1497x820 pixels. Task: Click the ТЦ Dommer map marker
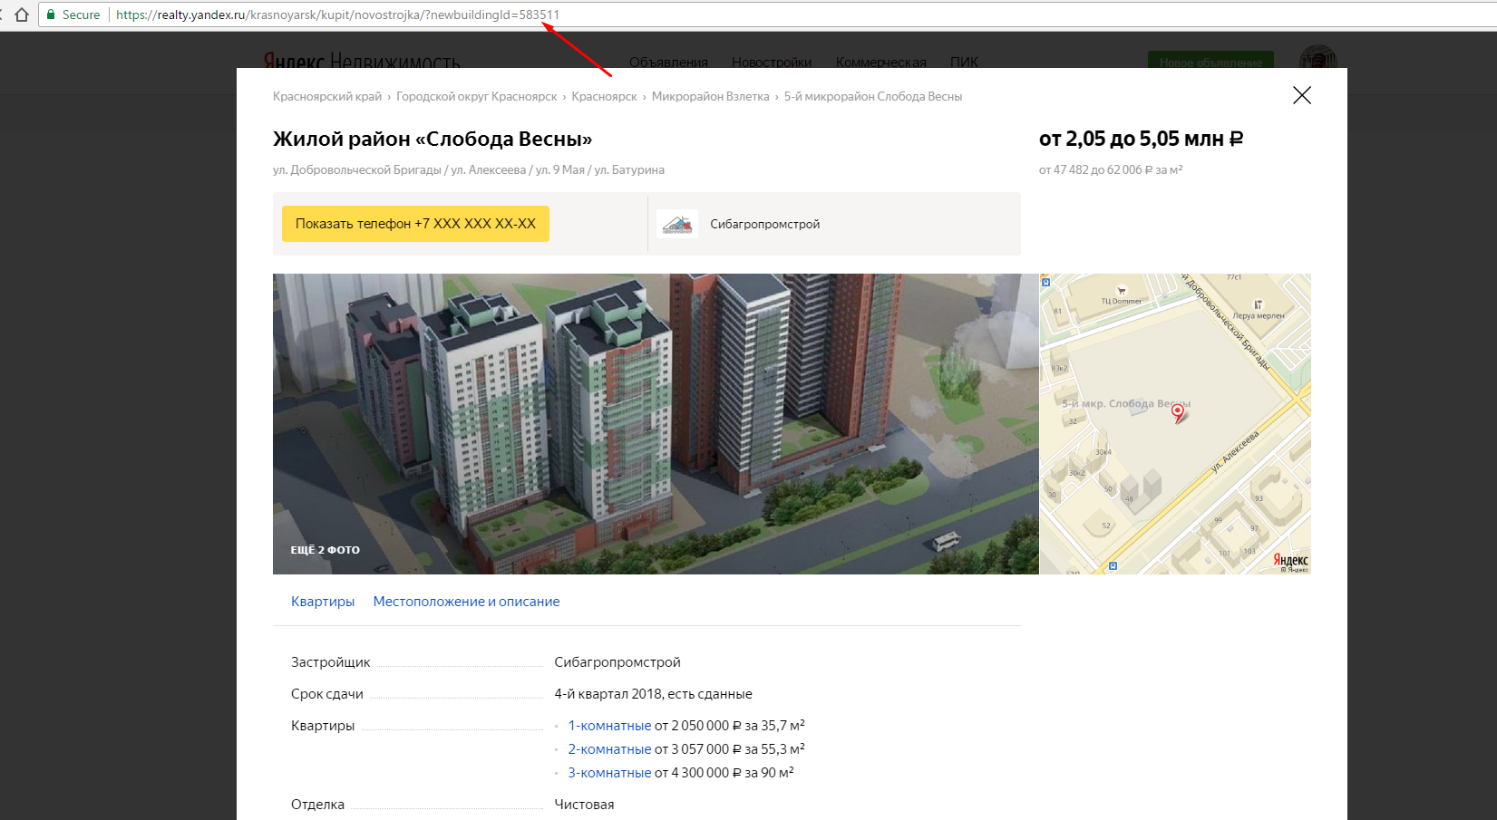(x=1122, y=291)
